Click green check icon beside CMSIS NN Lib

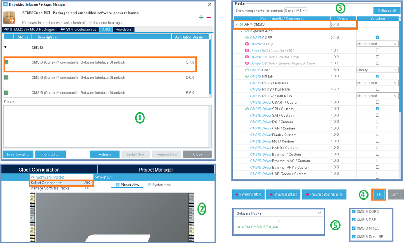click(x=246, y=76)
